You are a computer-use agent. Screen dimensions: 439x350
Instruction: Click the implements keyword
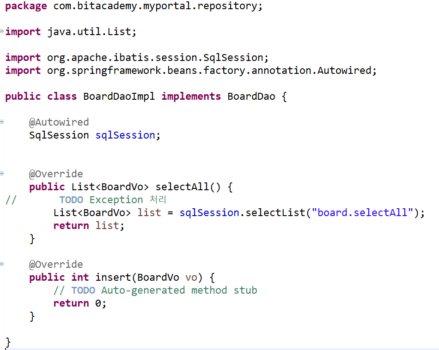coord(191,97)
